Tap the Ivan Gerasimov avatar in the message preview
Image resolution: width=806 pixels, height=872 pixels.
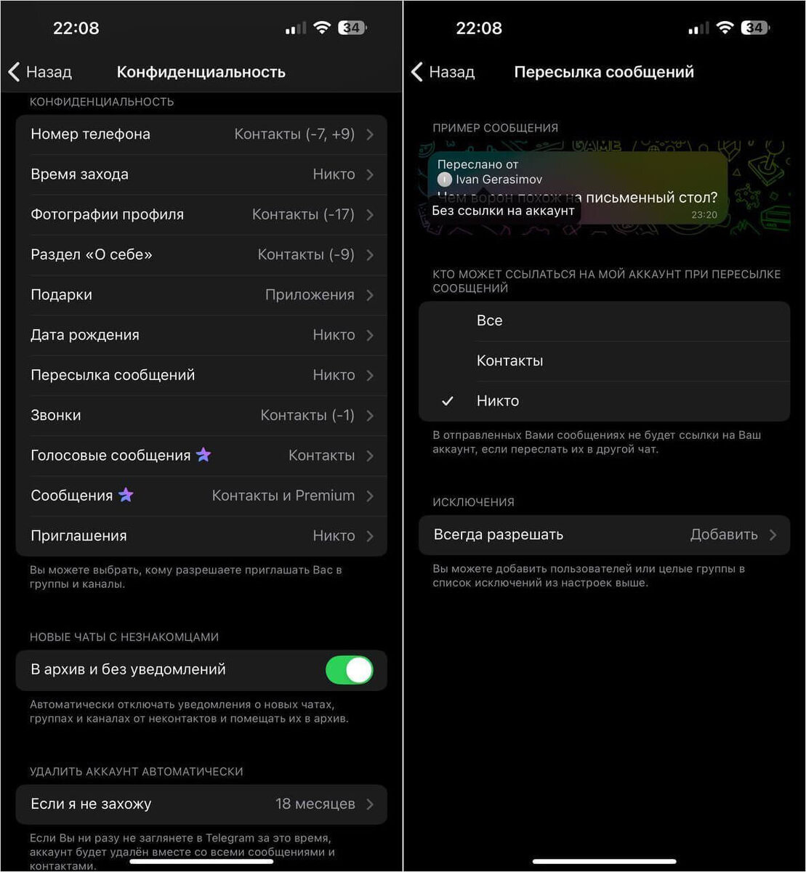(x=445, y=179)
